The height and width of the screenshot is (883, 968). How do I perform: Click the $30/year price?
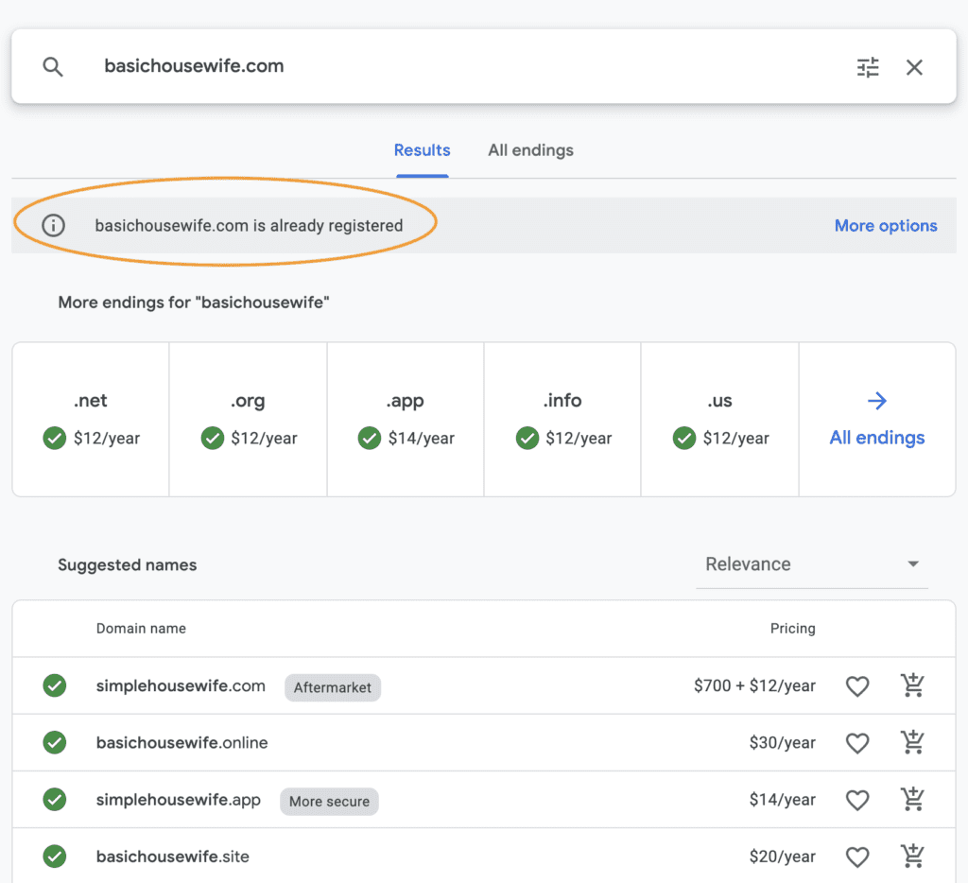tap(782, 743)
